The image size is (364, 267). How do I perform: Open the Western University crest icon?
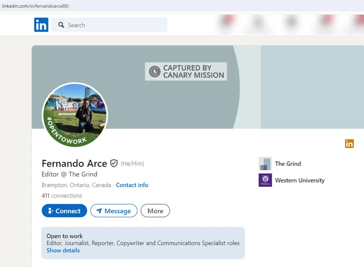click(265, 180)
